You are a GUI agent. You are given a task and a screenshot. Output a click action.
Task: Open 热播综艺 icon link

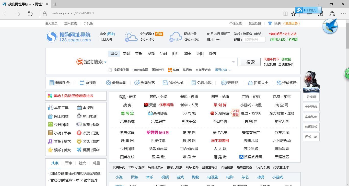pyautogui.click(x=145, y=83)
